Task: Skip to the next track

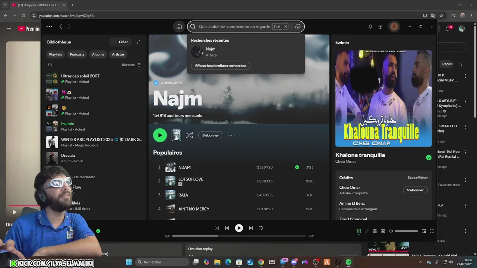Action: [x=251, y=228]
